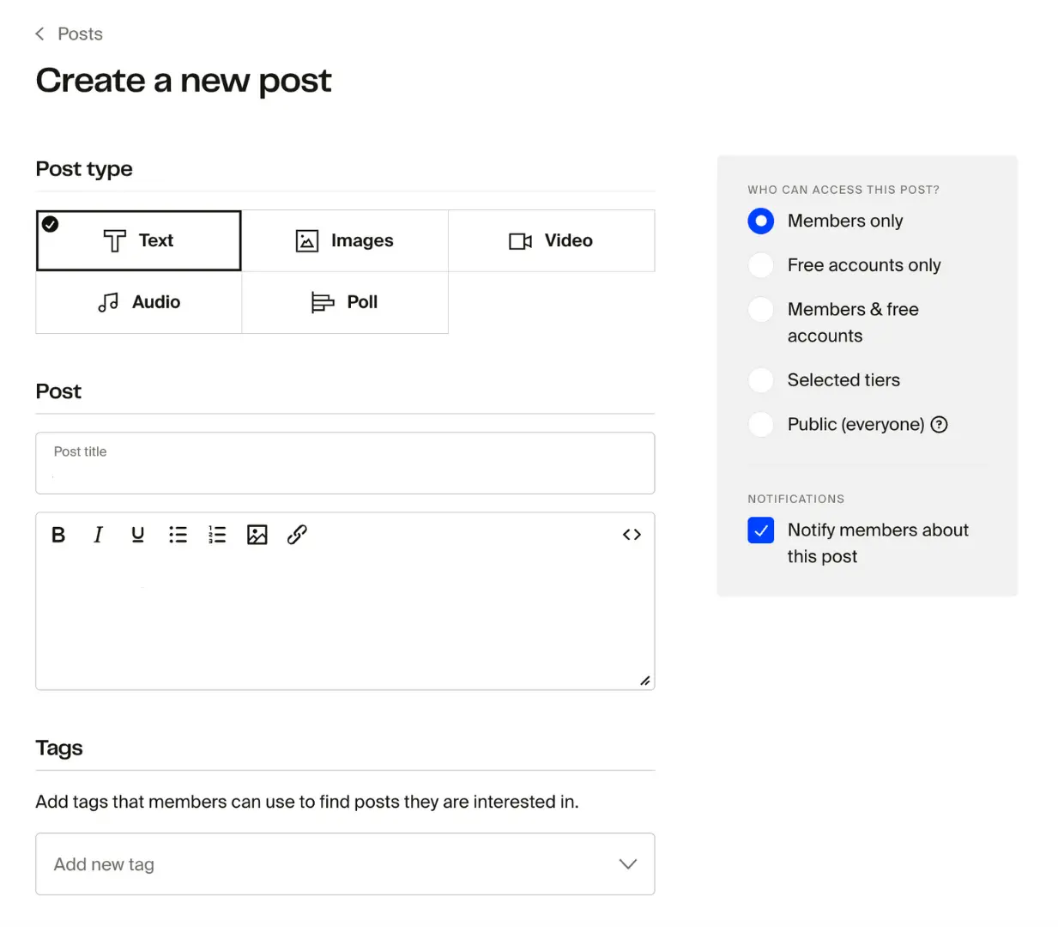Make the post Public for everyone
Viewport: 1058px width, 927px height.
[760, 424]
